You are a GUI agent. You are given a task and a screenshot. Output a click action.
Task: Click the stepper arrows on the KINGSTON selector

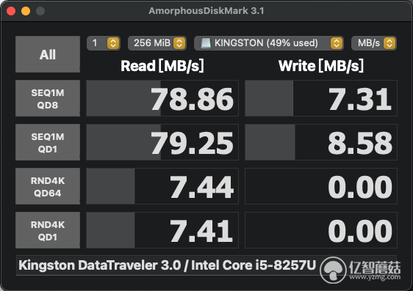pos(337,43)
